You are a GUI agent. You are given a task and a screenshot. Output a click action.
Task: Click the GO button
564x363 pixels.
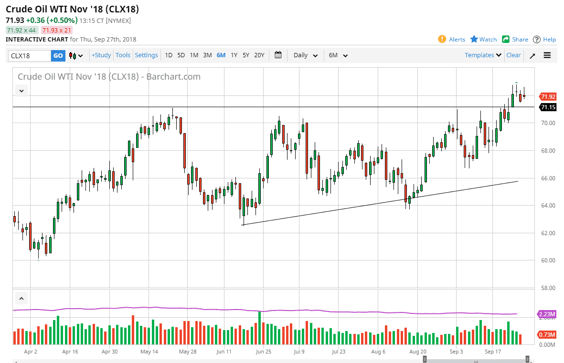[58, 55]
